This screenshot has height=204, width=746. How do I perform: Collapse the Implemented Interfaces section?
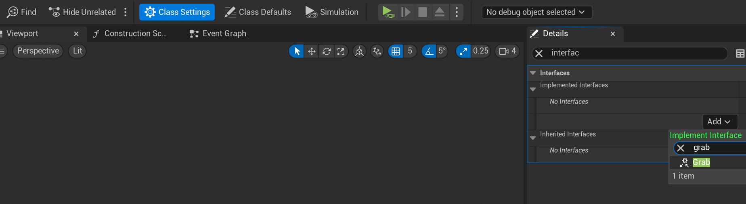[533, 89]
